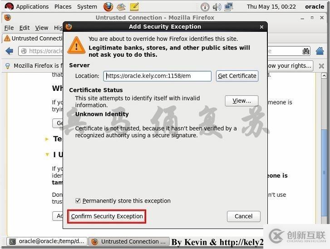Maximize the Firefox window
Screen dimensions: 330x249
click(x=312, y=18)
